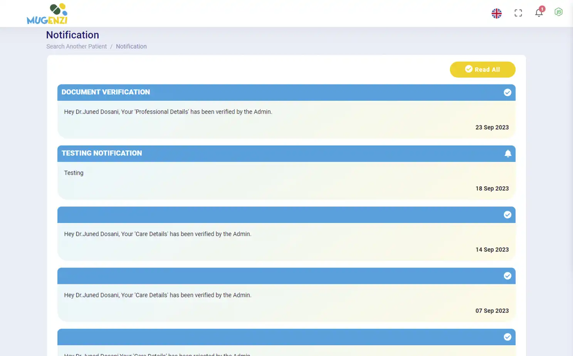Click checkmark icon on 14 Sep notification
Image resolution: width=573 pixels, height=356 pixels.
pos(507,215)
